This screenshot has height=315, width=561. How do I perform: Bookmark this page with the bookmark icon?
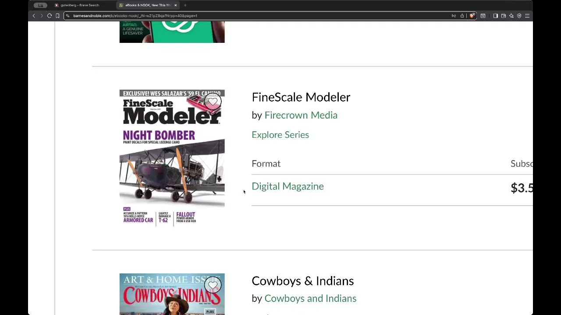tap(57, 16)
